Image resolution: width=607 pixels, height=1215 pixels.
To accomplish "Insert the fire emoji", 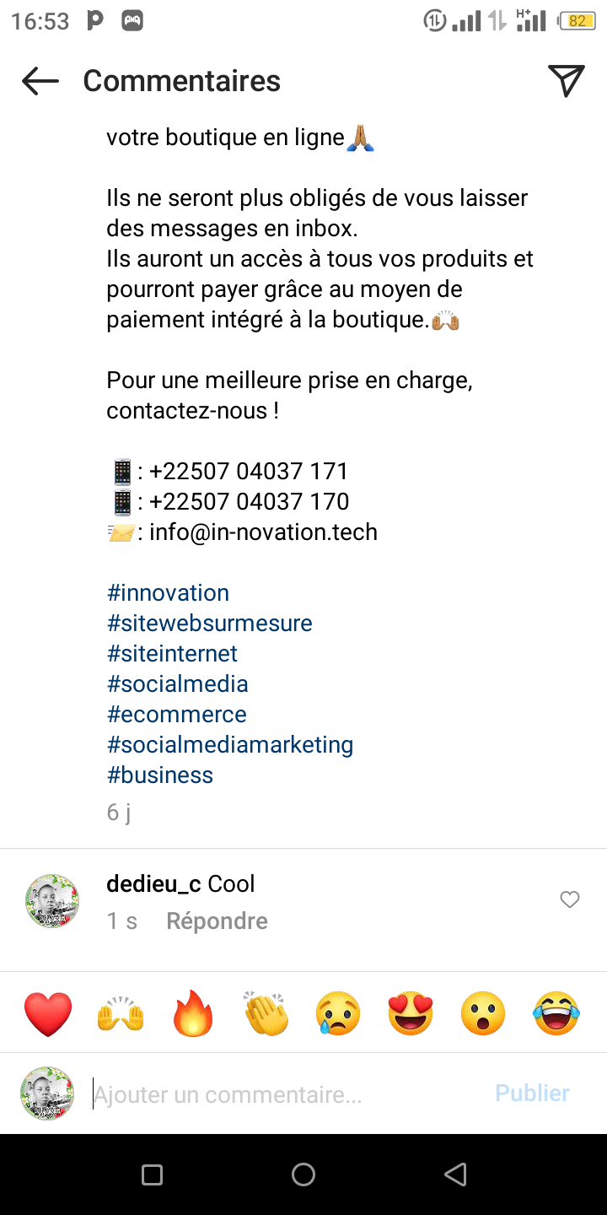I will (x=193, y=1013).
